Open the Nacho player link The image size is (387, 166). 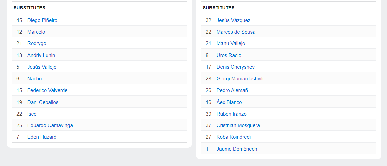pos(34,79)
